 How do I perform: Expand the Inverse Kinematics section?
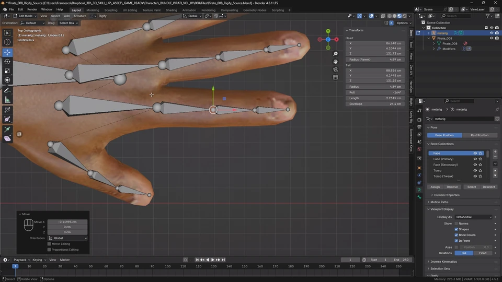[x=443, y=262]
